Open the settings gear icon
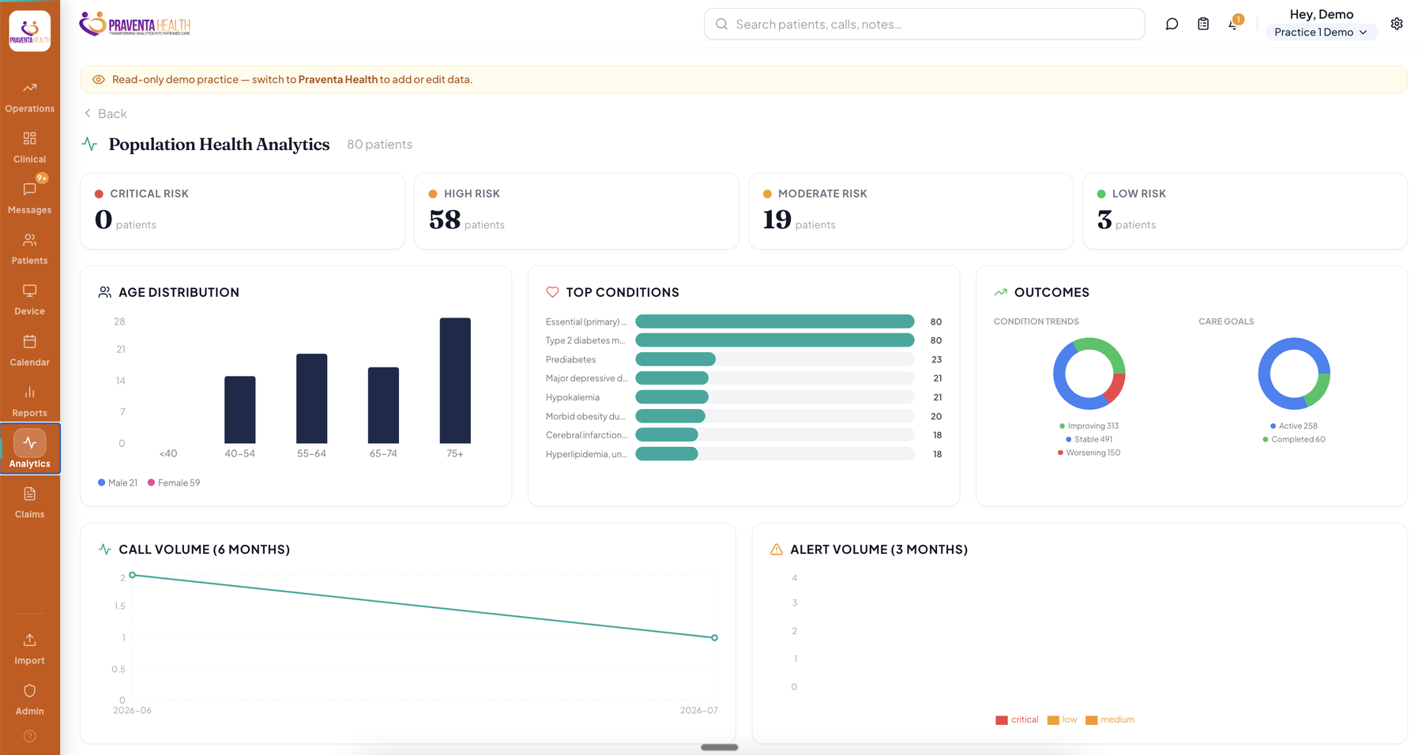The width and height of the screenshot is (1422, 755). tap(1397, 24)
